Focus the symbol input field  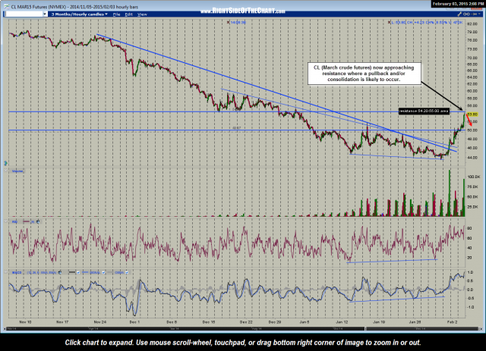click(x=24, y=14)
